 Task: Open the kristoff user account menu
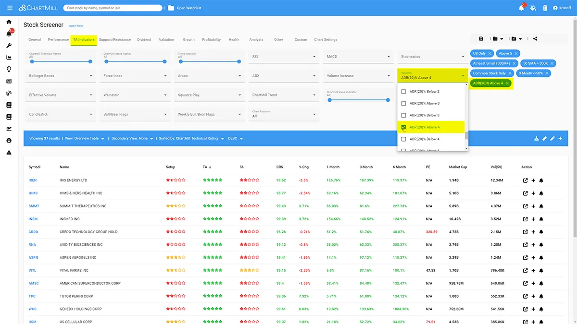562,8
